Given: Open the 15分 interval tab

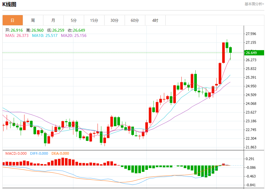Looking at the screenshot, I should 94,20.
